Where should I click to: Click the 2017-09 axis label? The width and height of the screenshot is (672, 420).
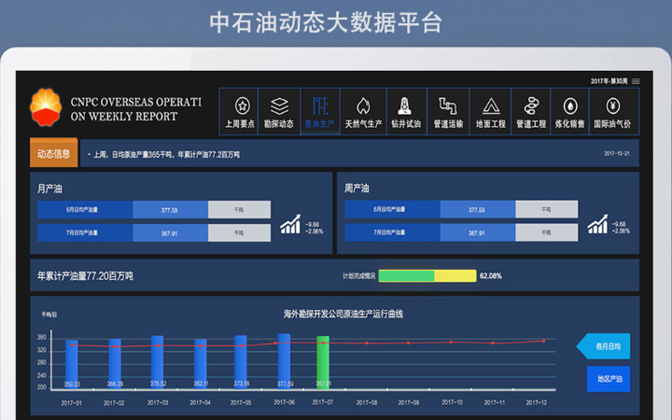(409, 402)
